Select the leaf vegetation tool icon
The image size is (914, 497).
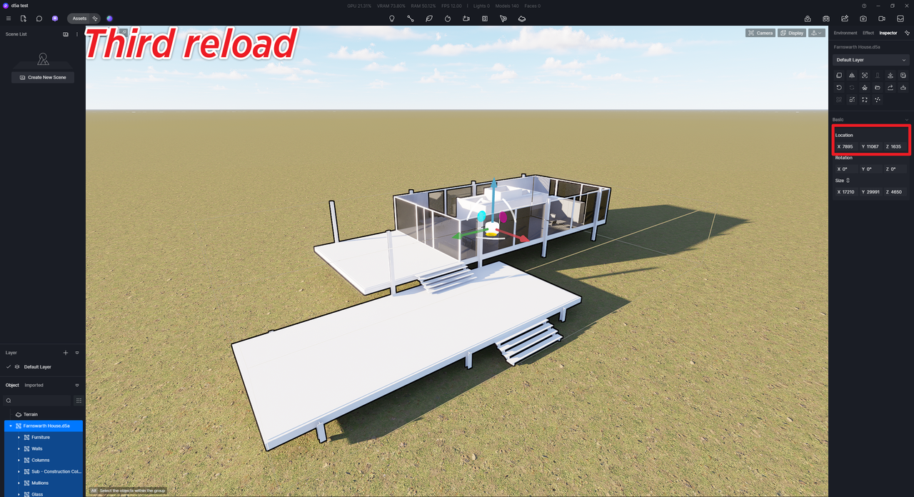coord(429,19)
